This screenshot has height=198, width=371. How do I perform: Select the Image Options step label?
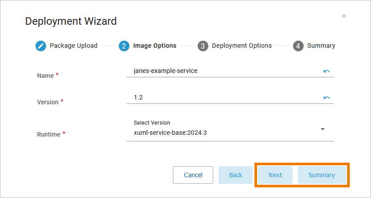pyautogui.click(x=155, y=46)
